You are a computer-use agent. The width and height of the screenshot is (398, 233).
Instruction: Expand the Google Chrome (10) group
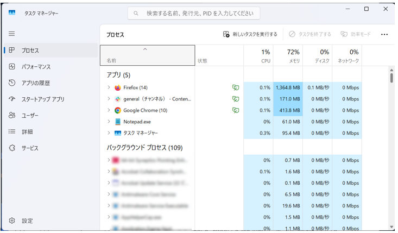(x=109, y=110)
